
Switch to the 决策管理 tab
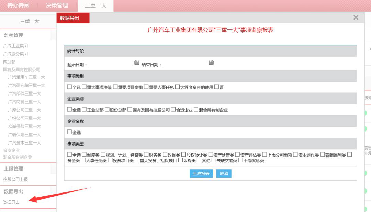coord(57,5)
